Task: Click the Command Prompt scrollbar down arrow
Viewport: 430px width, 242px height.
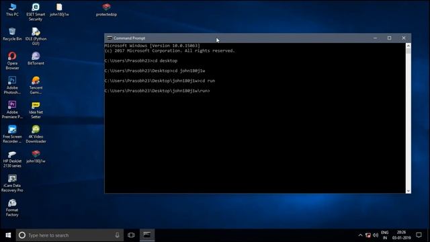Action: pyautogui.click(x=408, y=191)
